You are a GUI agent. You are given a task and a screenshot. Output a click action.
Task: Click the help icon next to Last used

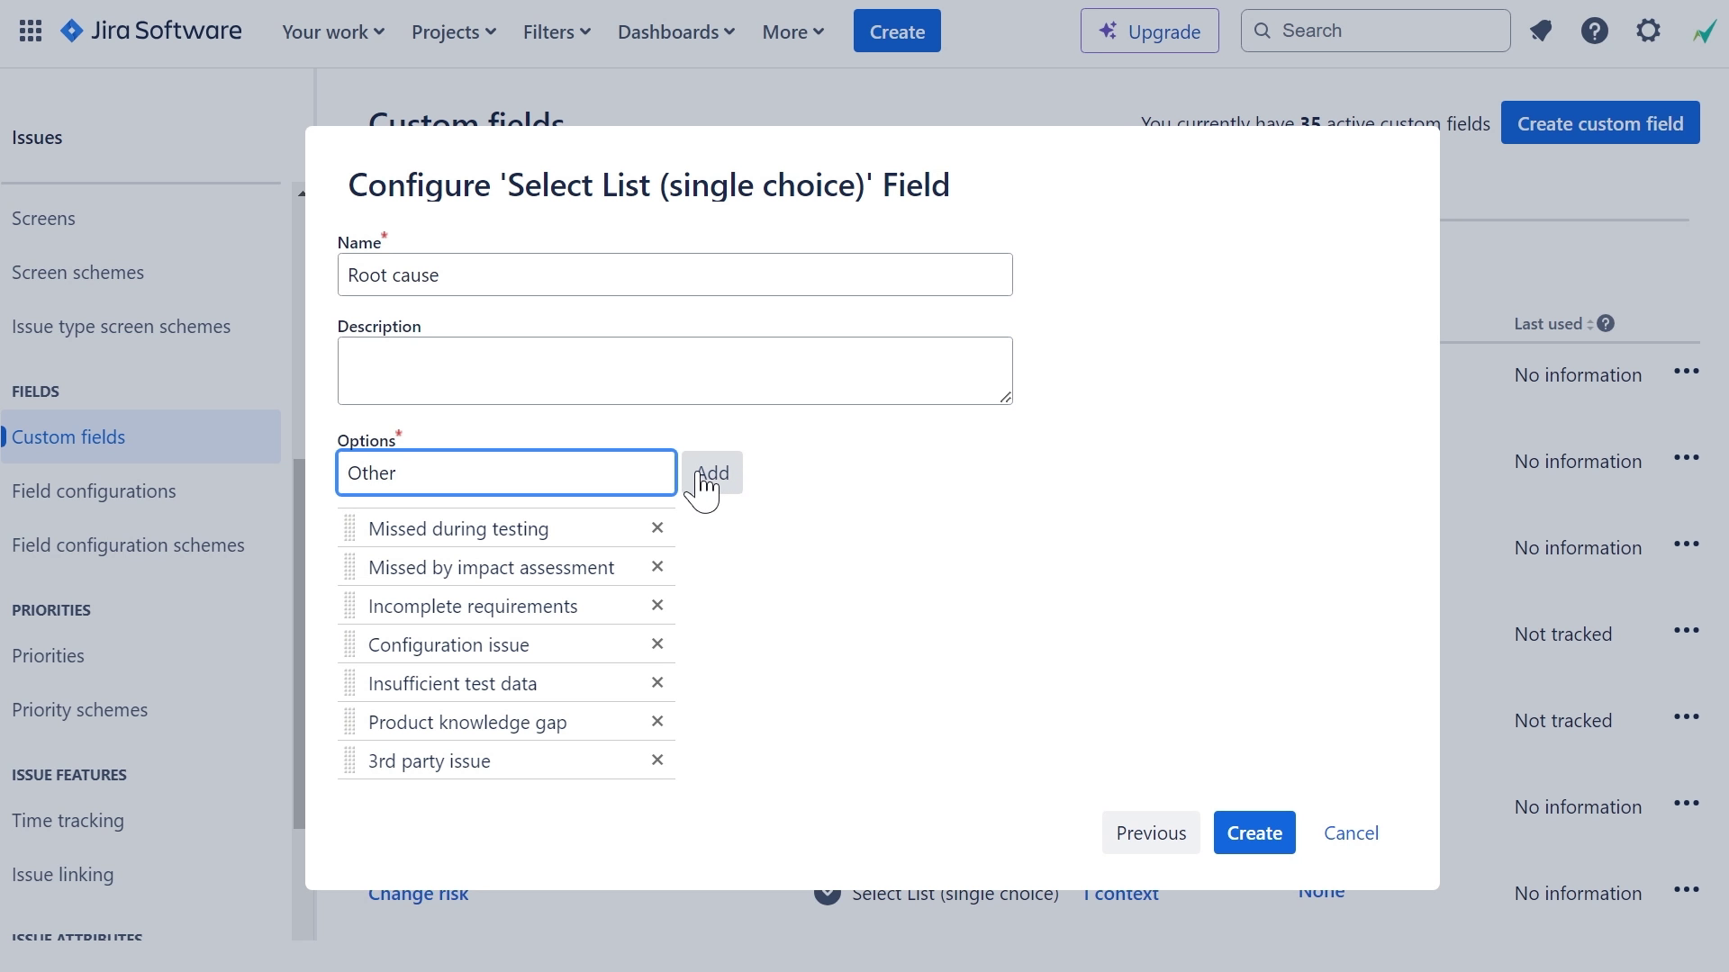point(1607,322)
